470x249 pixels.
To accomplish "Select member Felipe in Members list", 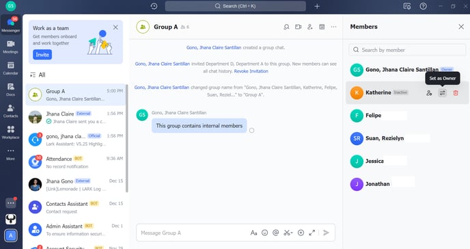I will 407,116.
